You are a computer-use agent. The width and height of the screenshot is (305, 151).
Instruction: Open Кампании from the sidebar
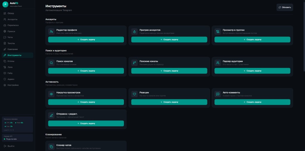point(18,49)
